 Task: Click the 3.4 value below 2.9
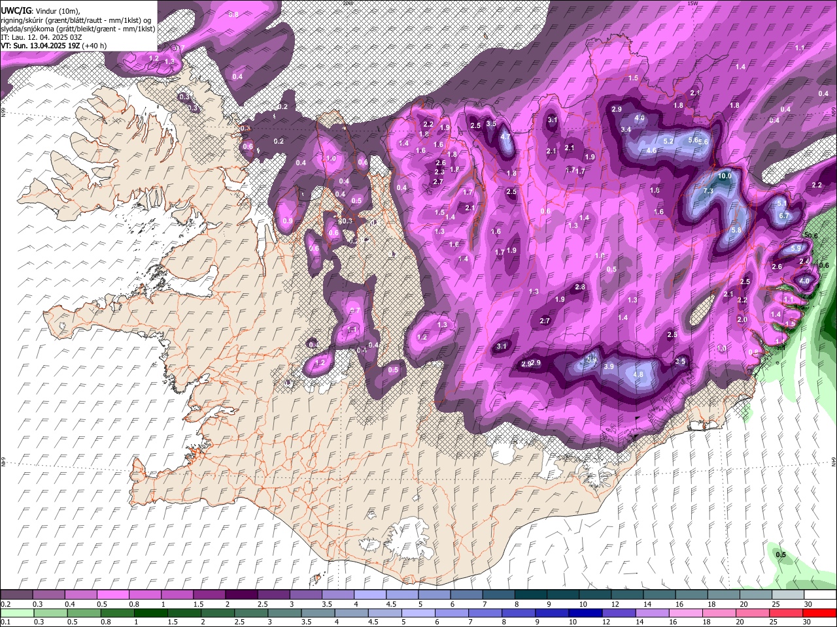click(626, 130)
